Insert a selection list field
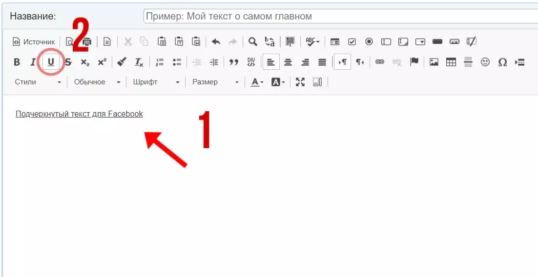Viewport: 538px width, 277px height. 420,42
